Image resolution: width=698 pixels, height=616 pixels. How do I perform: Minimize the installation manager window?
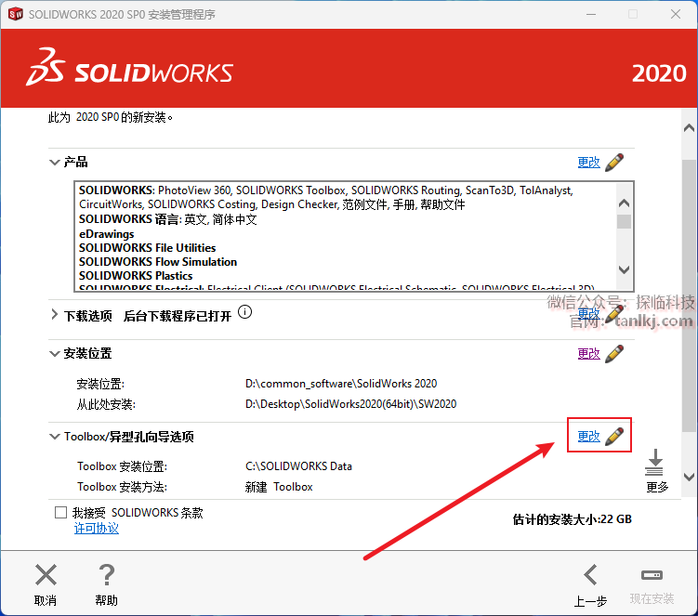(x=591, y=14)
